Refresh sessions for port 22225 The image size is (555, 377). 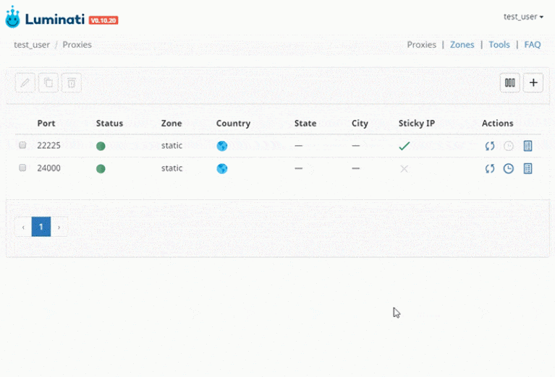coord(490,146)
